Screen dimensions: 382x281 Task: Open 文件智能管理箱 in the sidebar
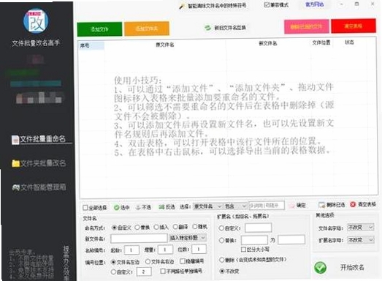pos(43,187)
